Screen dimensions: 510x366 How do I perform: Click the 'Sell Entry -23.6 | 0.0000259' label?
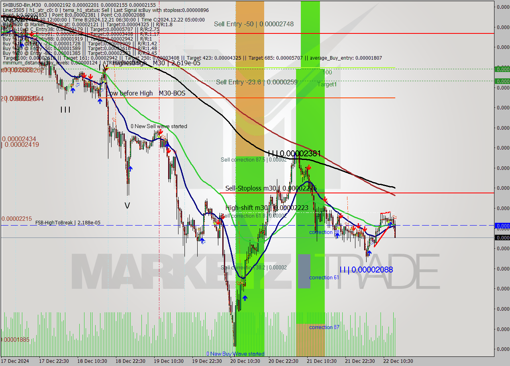[257, 82]
